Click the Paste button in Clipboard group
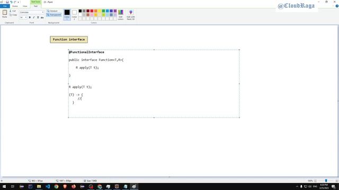Viewport: 339px width, 190px height. coord(5,14)
